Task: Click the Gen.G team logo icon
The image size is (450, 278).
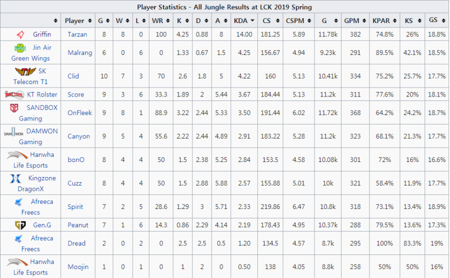Action: point(20,225)
